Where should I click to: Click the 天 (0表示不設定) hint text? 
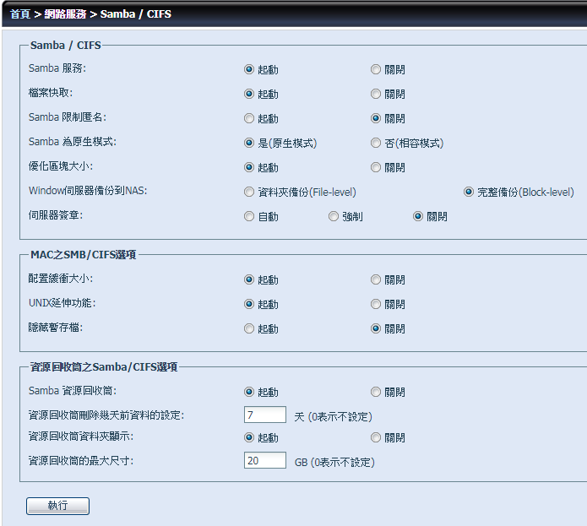pos(333,417)
